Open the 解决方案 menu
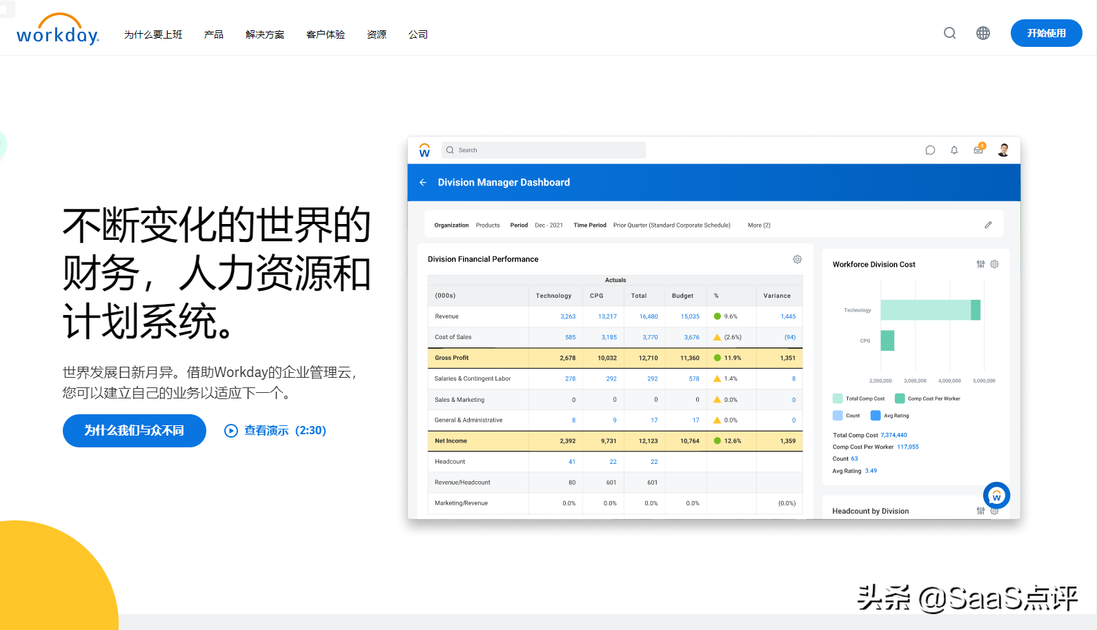Image resolution: width=1097 pixels, height=630 pixels. point(265,34)
